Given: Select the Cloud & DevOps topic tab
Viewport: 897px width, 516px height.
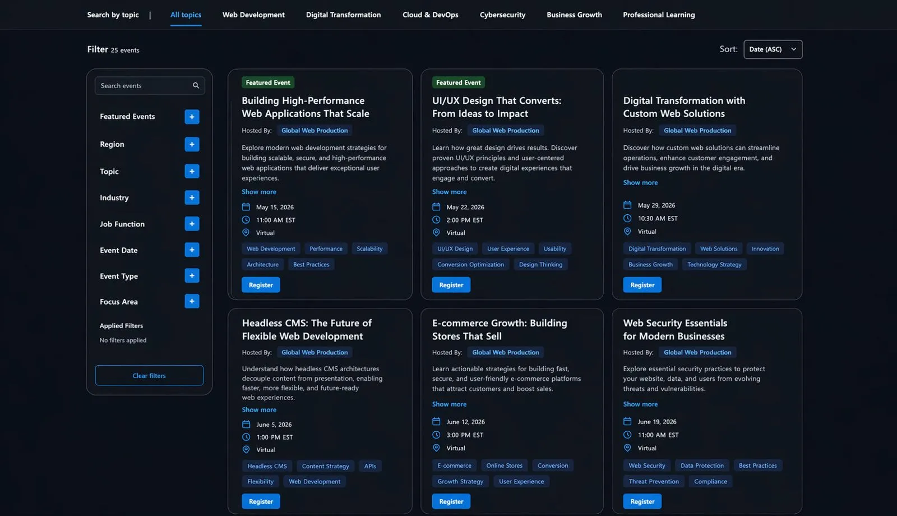Looking at the screenshot, I should [430, 15].
